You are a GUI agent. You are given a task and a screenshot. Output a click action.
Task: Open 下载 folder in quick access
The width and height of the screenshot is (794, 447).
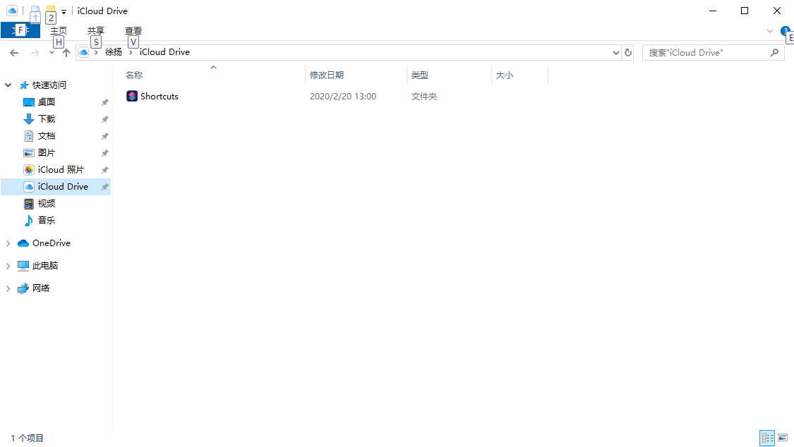click(47, 119)
